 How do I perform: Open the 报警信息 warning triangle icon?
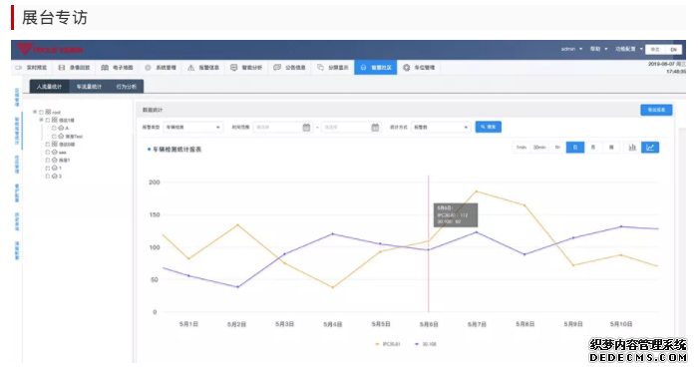[x=191, y=68]
